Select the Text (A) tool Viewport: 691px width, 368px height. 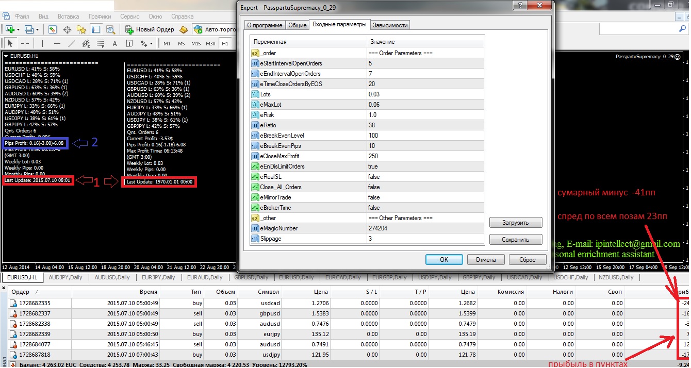[114, 43]
